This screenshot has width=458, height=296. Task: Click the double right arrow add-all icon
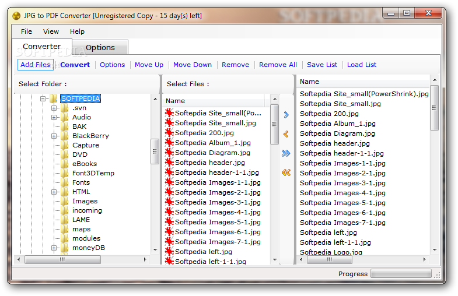coord(286,153)
